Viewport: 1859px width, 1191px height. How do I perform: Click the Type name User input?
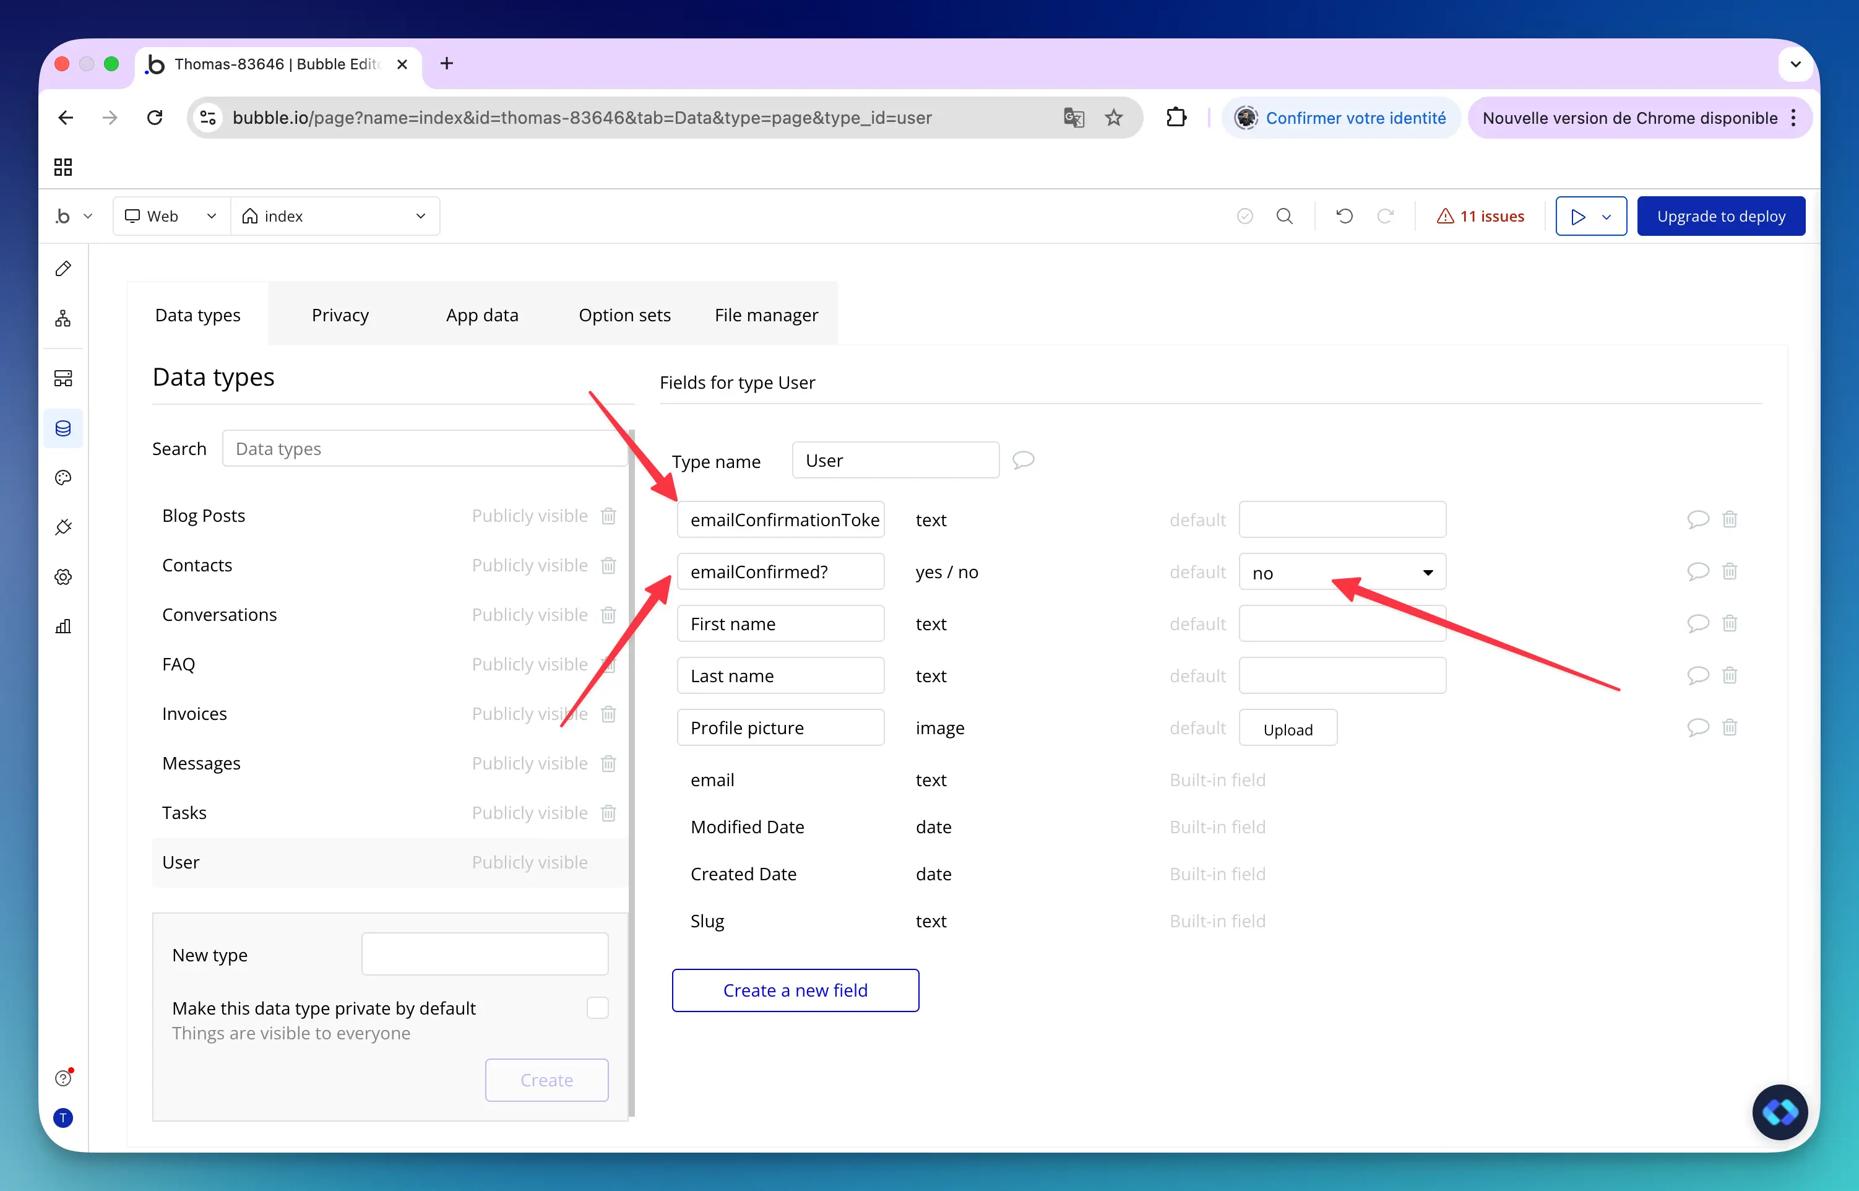(x=895, y=460)
